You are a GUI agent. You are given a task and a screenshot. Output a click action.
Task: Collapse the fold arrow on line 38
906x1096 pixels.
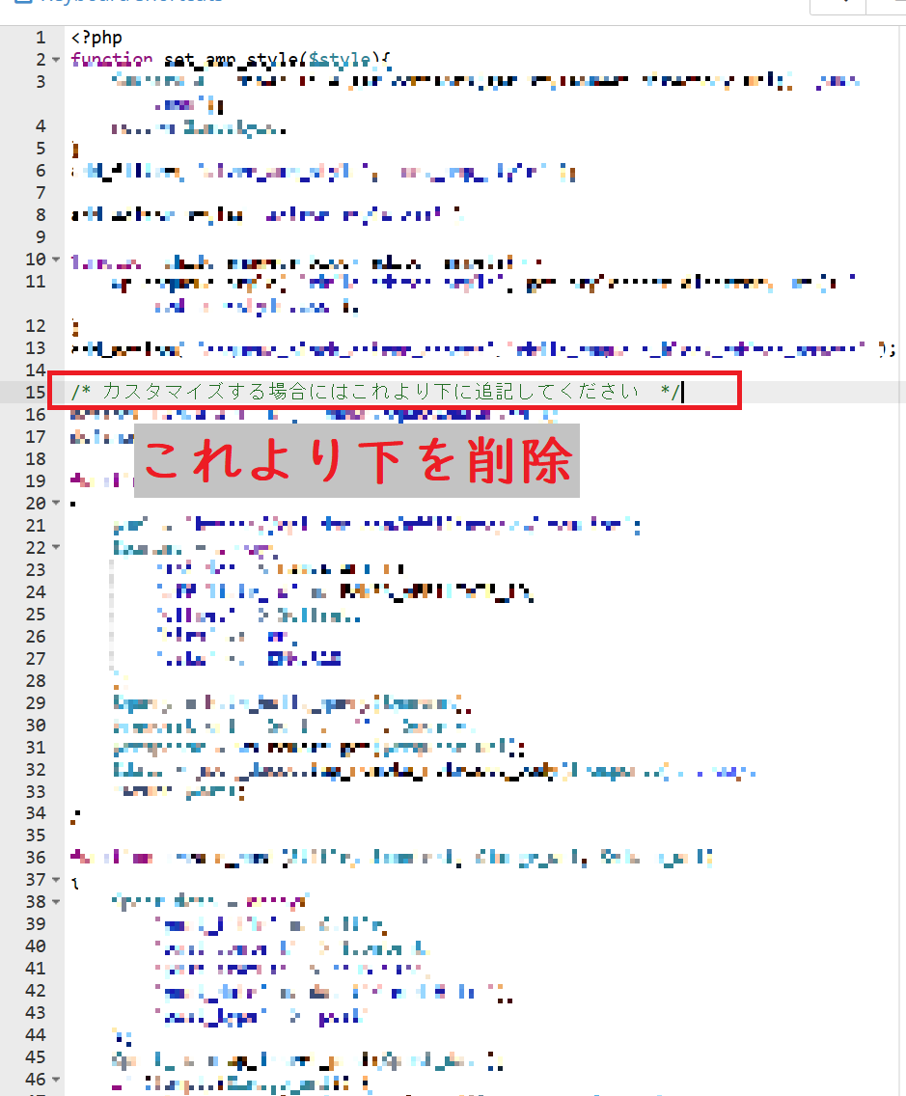[55, 902]
